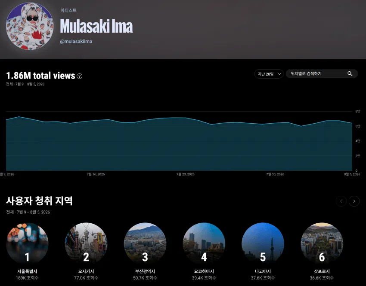The height and width of the screenshot is (286, 366).
Task: Click the 1.86M total views heading
Action: [x=40, y=76]
